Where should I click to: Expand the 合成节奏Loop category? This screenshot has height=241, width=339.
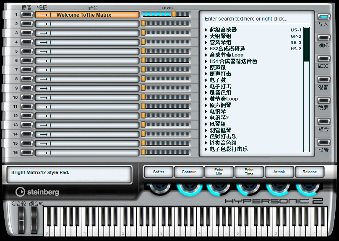[206, 55]
